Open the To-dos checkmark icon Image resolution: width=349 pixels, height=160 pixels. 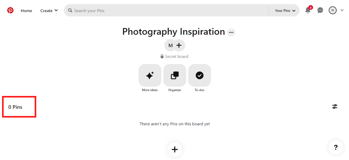[x=199, y=76]
